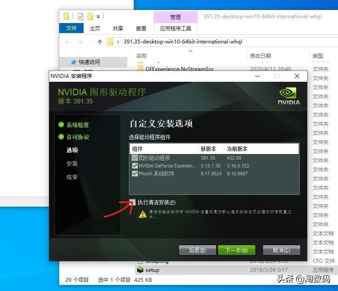Click the properties checkmark icon in quick access toolbar
This screenshot has height=291, width=338.
point(81,17)
